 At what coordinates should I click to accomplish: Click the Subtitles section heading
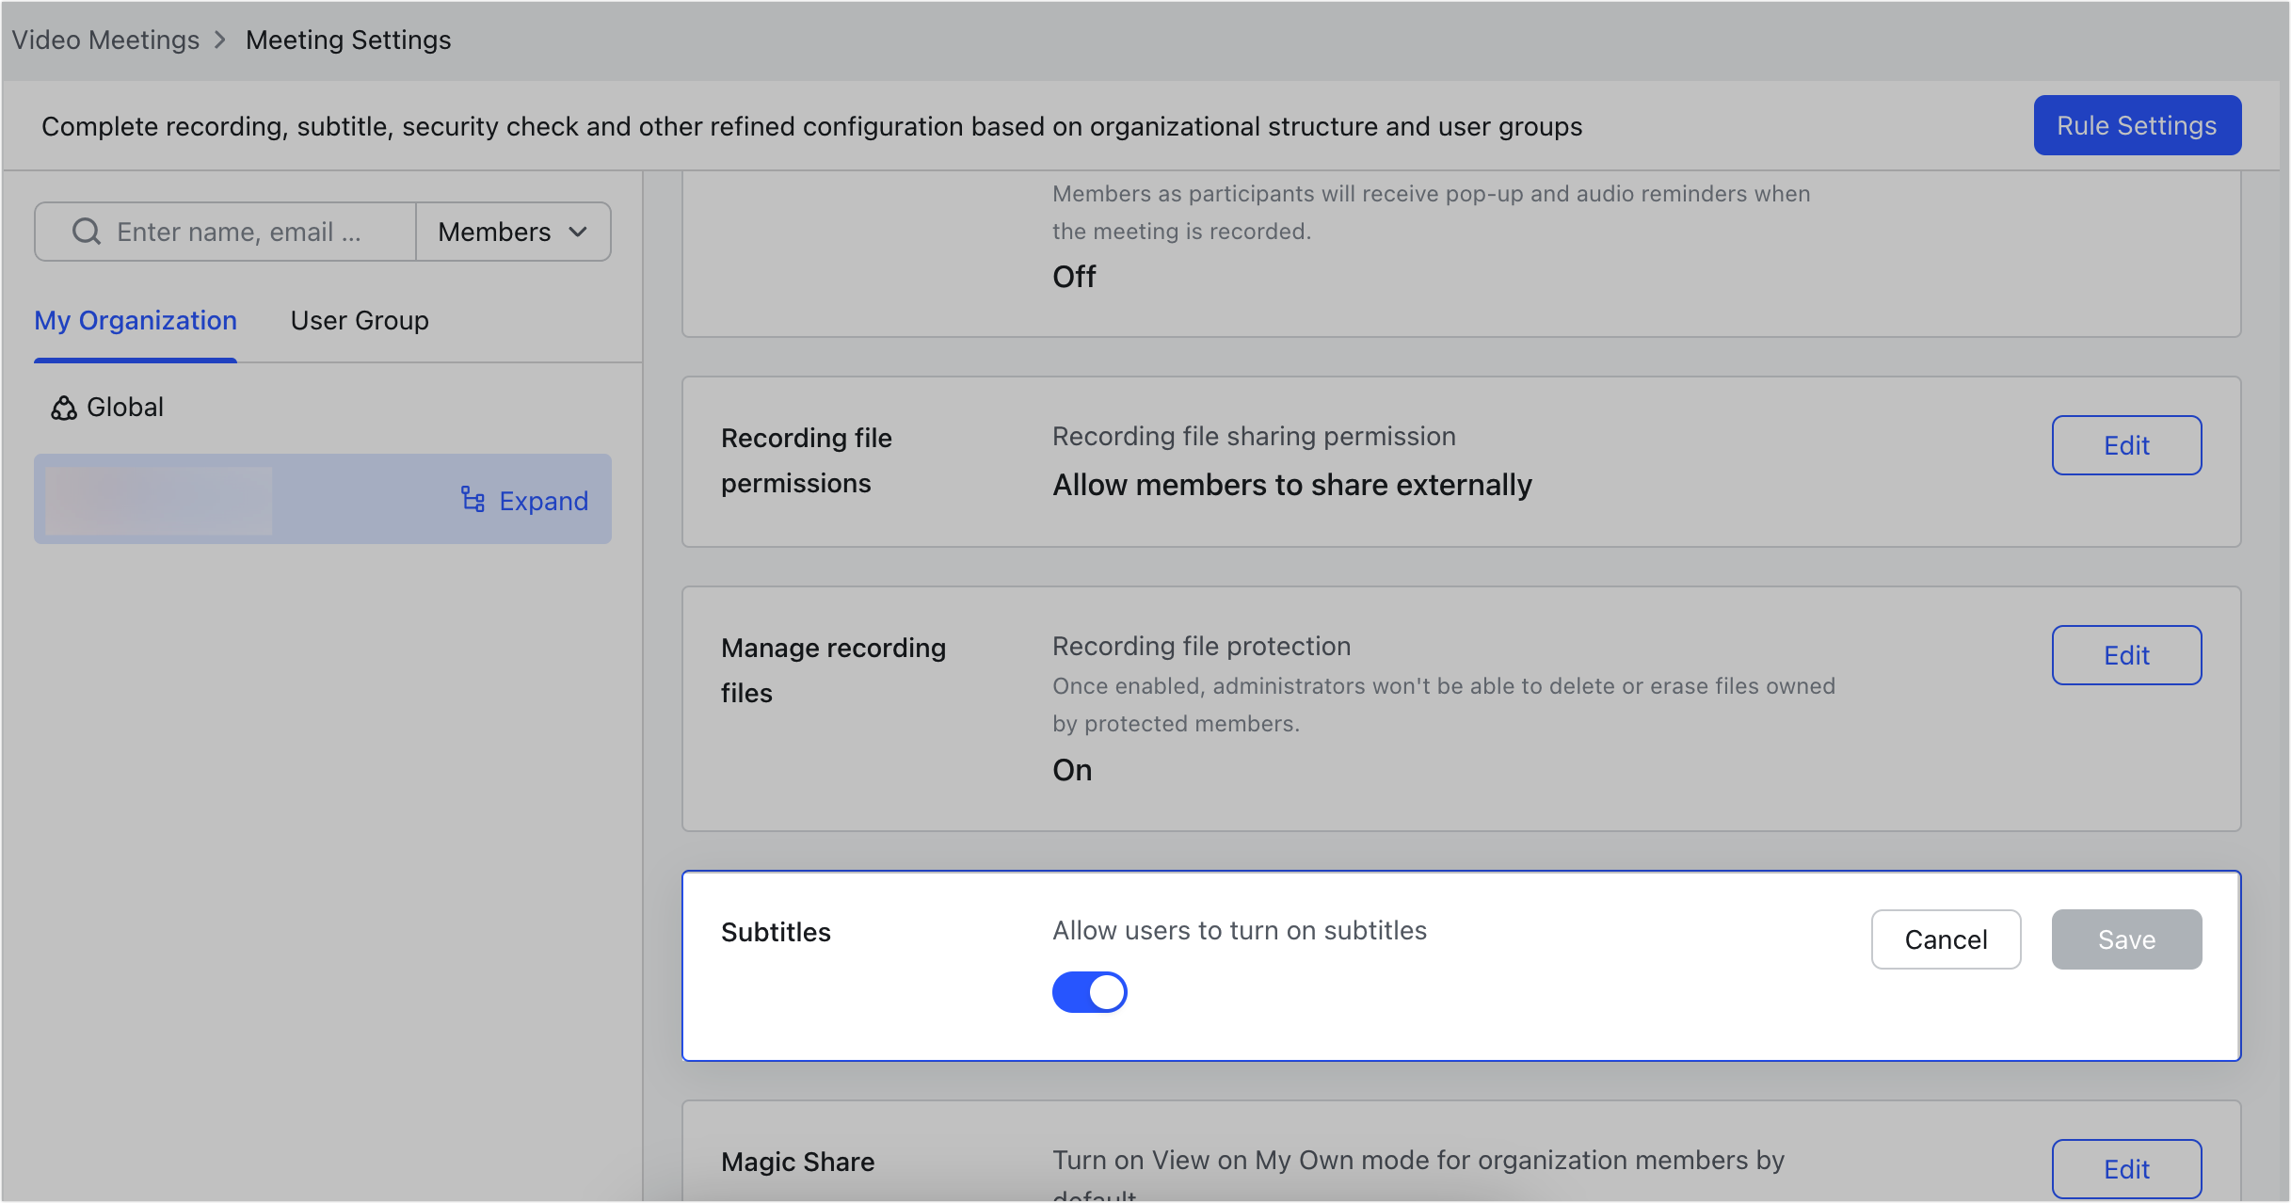pos(776,932)
